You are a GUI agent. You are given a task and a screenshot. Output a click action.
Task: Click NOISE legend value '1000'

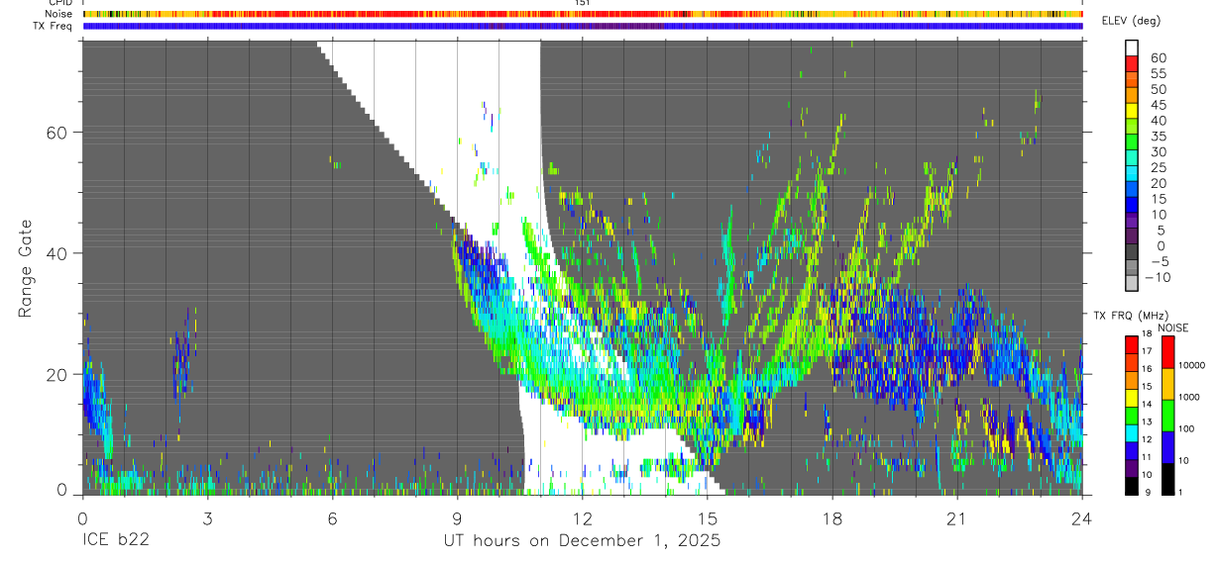pyautogui.click(x=1189, y=397)
